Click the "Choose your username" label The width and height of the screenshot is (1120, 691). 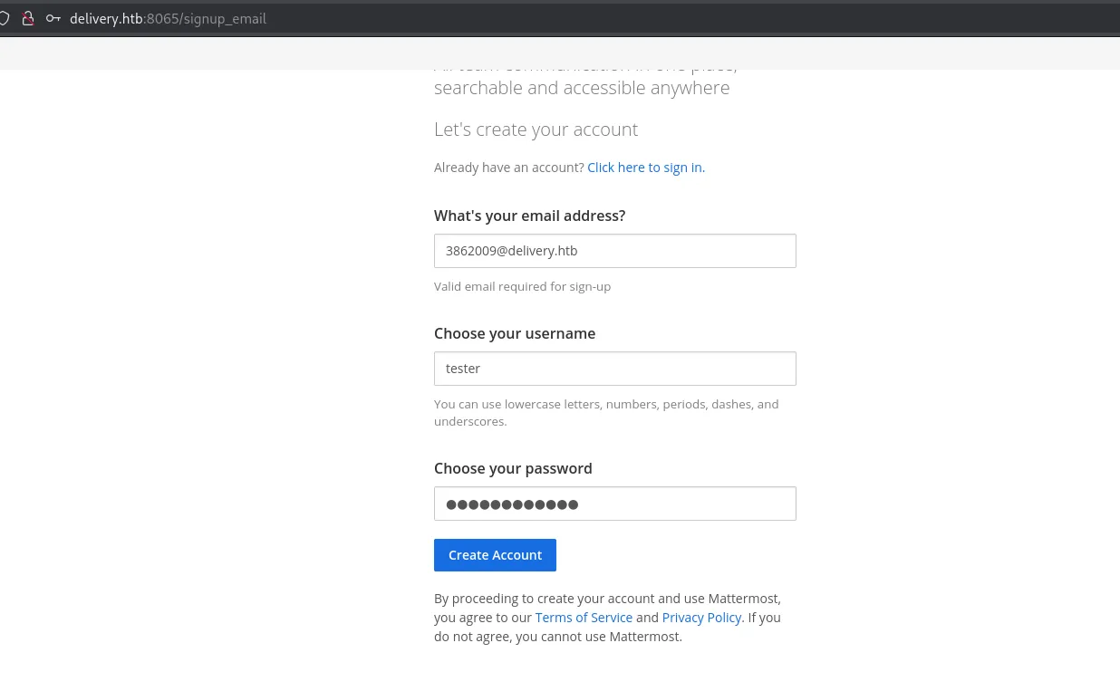[x=515, y=333]
